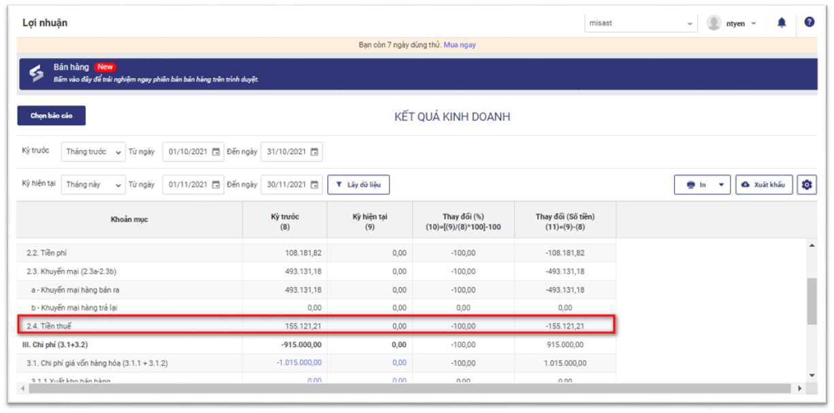Select the 2.4. Tiền thuế row

pyautogui.click(x=129, y=326)
